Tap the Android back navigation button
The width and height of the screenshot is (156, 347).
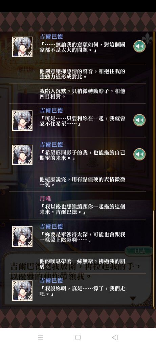(x=115, y=337)
